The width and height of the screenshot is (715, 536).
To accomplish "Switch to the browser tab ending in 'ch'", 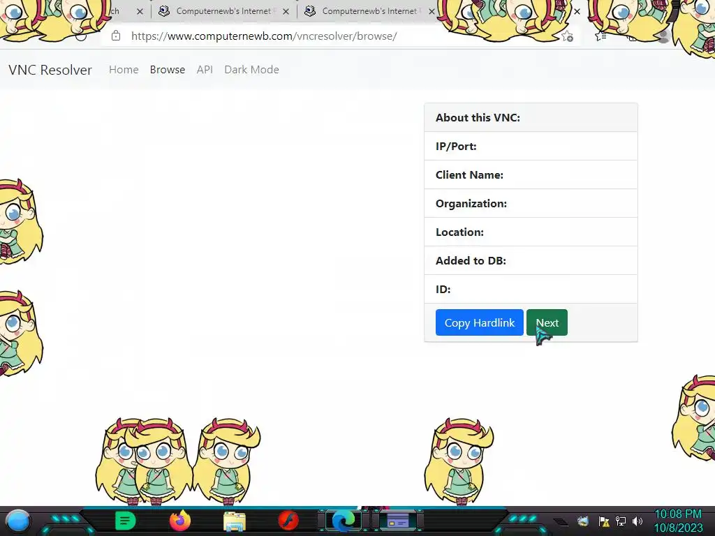I will pyautogui.click(x=115, y=11).
